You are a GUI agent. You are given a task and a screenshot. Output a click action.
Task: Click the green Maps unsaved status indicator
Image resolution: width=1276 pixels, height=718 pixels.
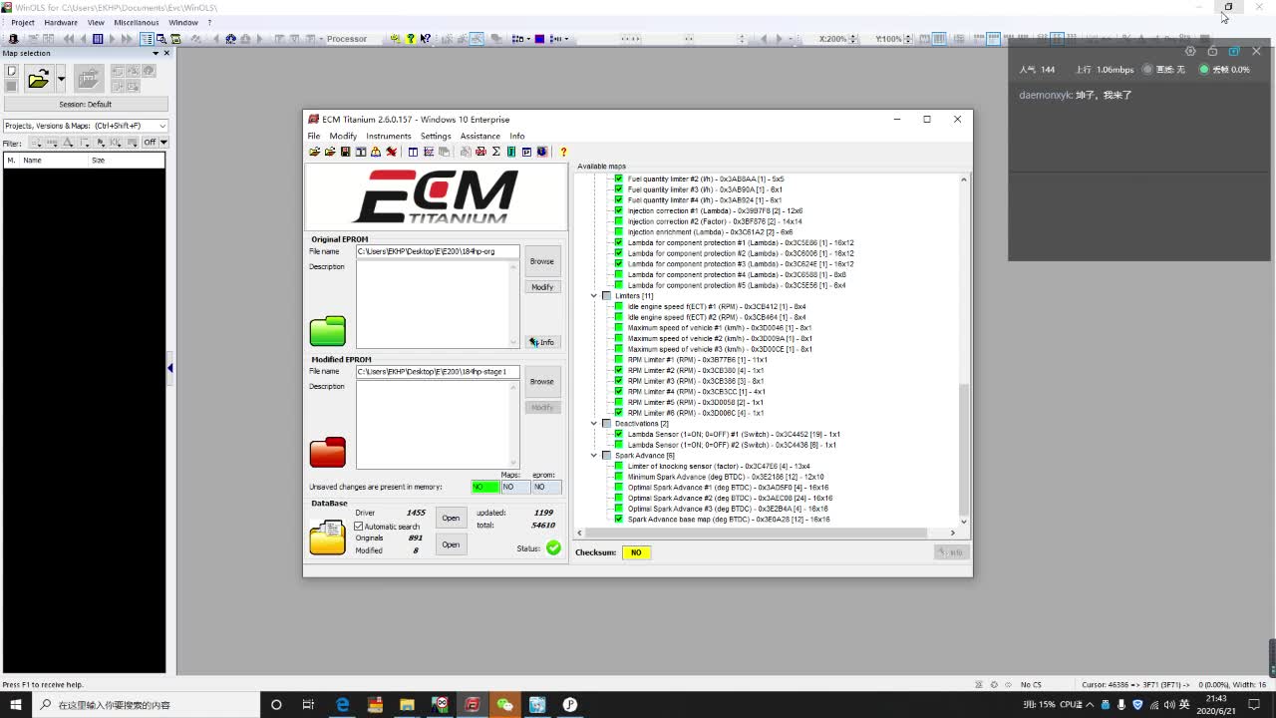[x=484, y=487]
